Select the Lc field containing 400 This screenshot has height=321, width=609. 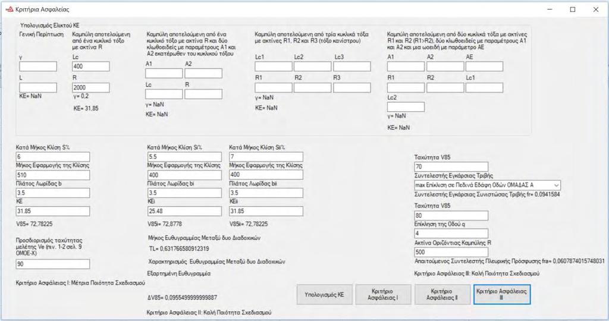(91, 67)
